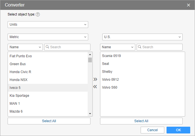
Task: Choose Scania 0519 in right list
Action: pos(142,56)
